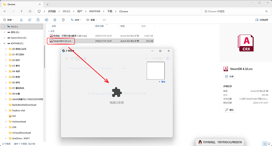This screenshot has height=146, width=272.
Task: Click 此电脑 in the address breadcrumb
Action: coord(52,11)
